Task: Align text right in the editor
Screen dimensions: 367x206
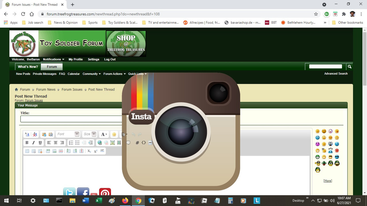Action: pyautogui.click(x=62, y=142)
